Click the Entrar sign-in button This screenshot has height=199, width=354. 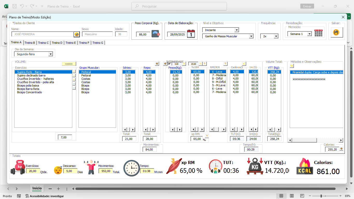point(307,6)
